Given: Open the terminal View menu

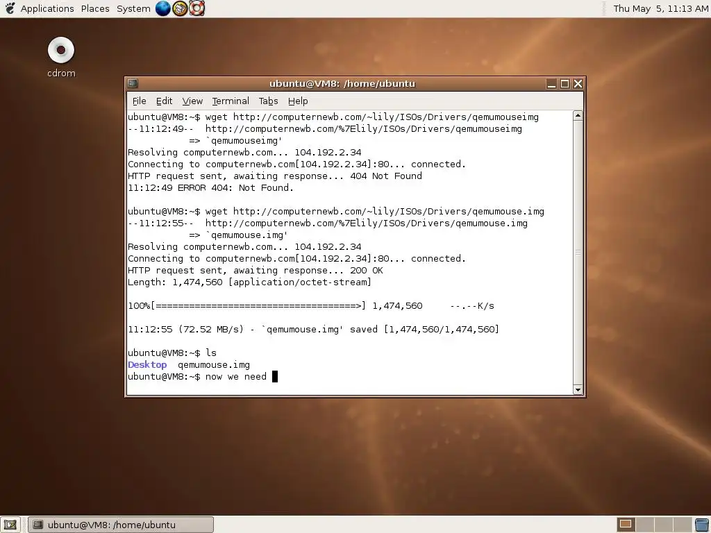Looking at the screenshot, I should click(x=192, y=101).
